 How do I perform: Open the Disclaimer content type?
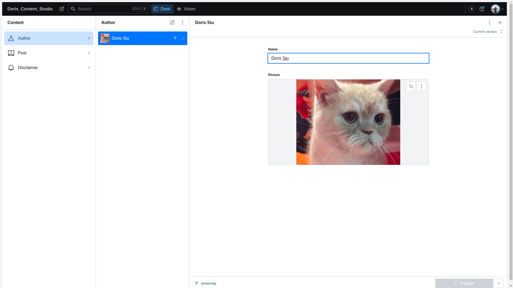coord(49,68)
